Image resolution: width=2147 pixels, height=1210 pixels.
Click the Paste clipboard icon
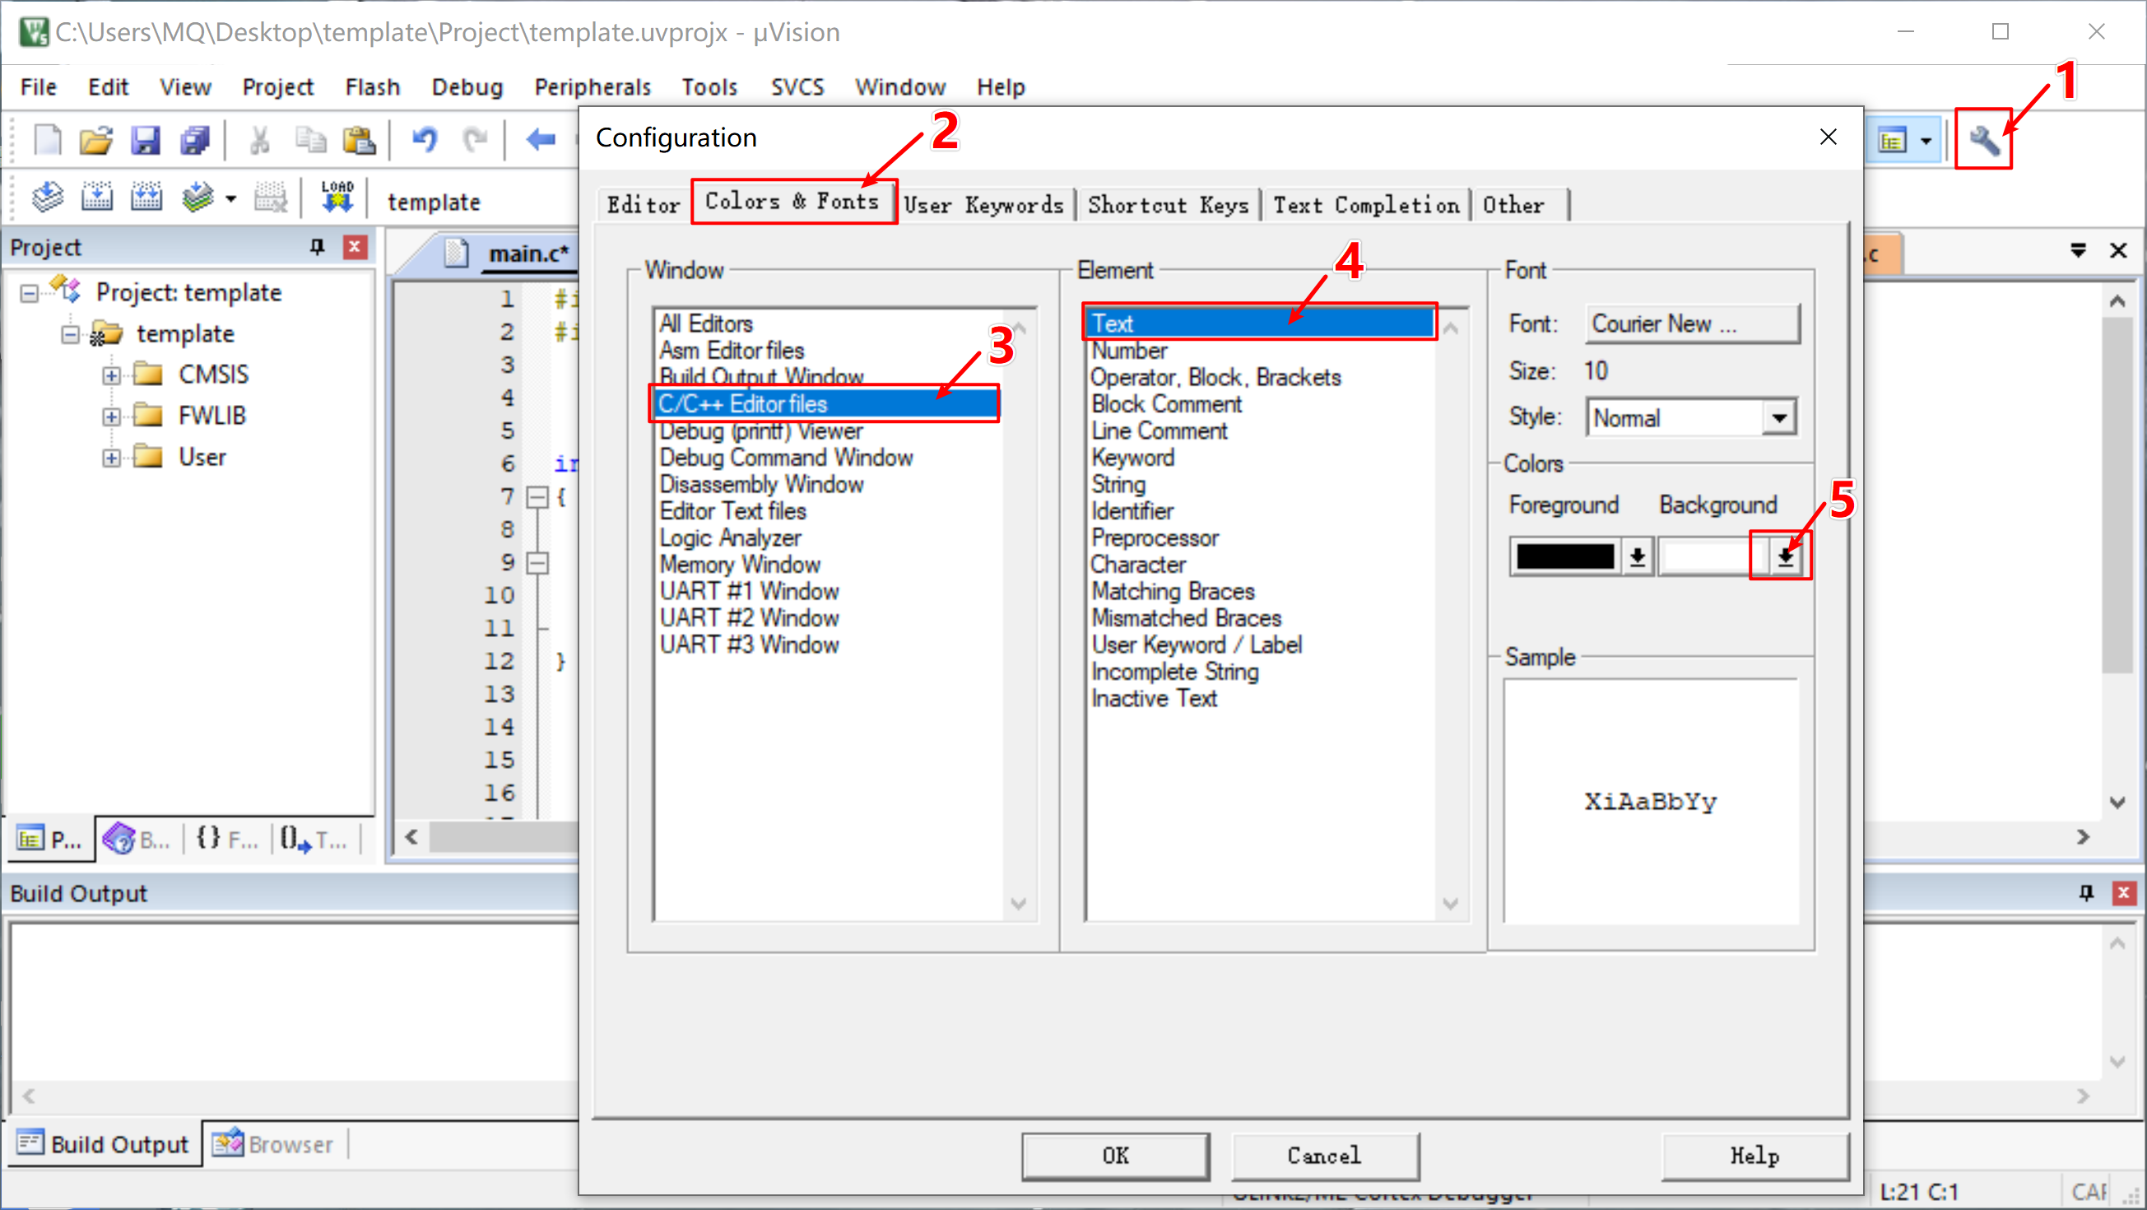(360, 140)
